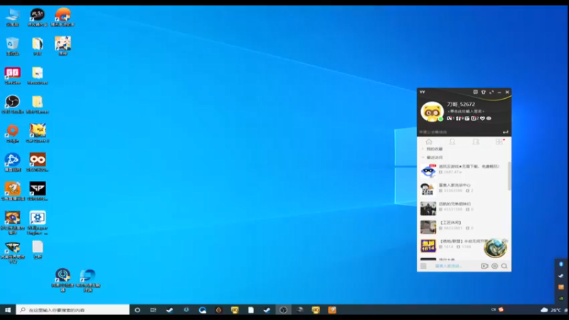
Task: Open the raccoon profile avatar in YY
Action: (432, 112)
